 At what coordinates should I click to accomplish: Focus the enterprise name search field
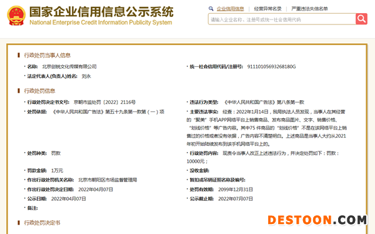click(x=282, y=19)
